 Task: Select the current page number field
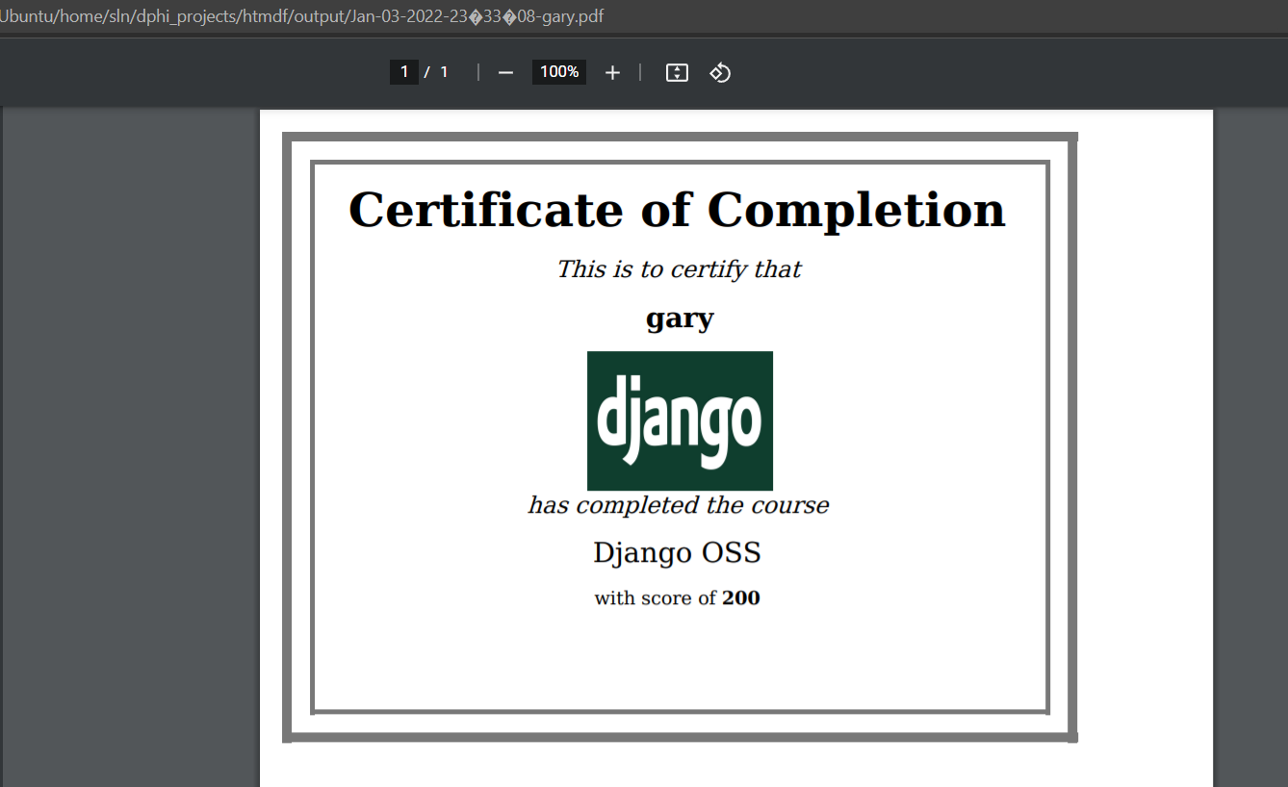pos(404,72)
